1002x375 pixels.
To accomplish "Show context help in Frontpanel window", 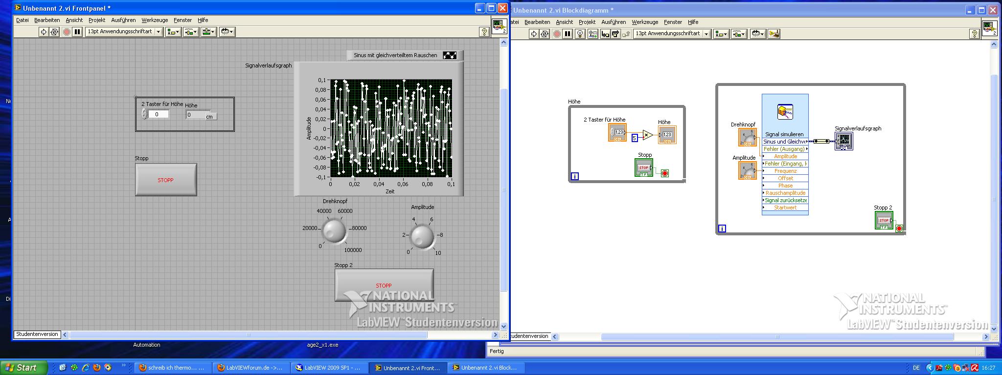I will coord(484,32).
